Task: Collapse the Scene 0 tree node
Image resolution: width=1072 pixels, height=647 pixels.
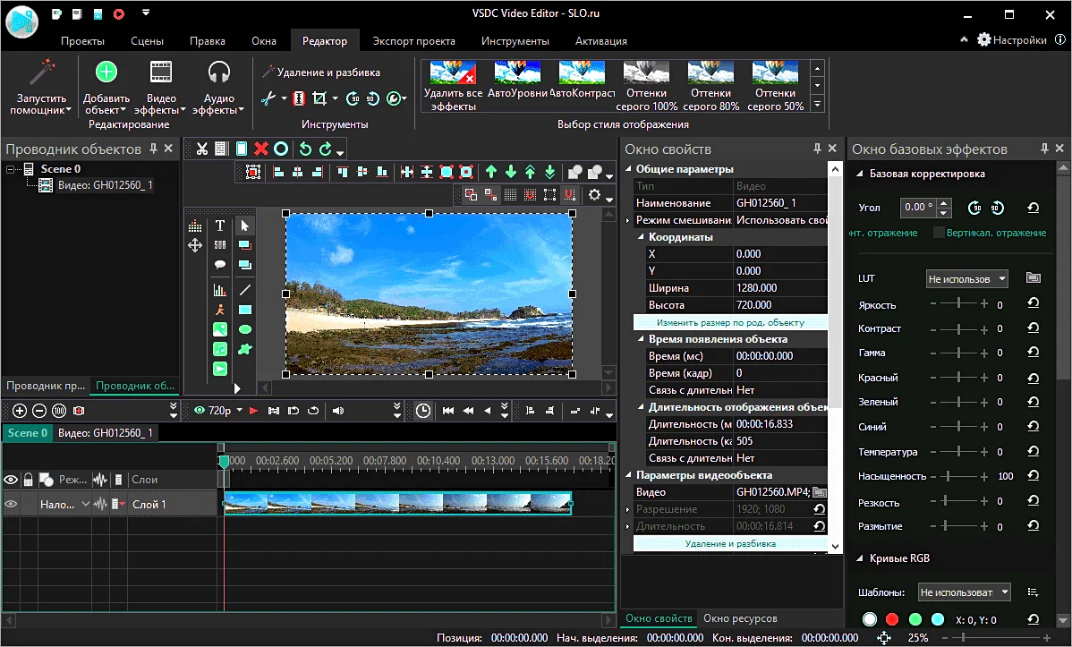Action: click(11, 169)
